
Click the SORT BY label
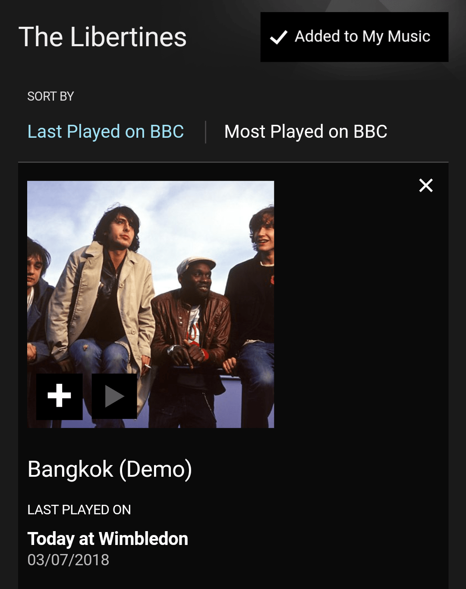pyautogui.click(x=50, y=96)
